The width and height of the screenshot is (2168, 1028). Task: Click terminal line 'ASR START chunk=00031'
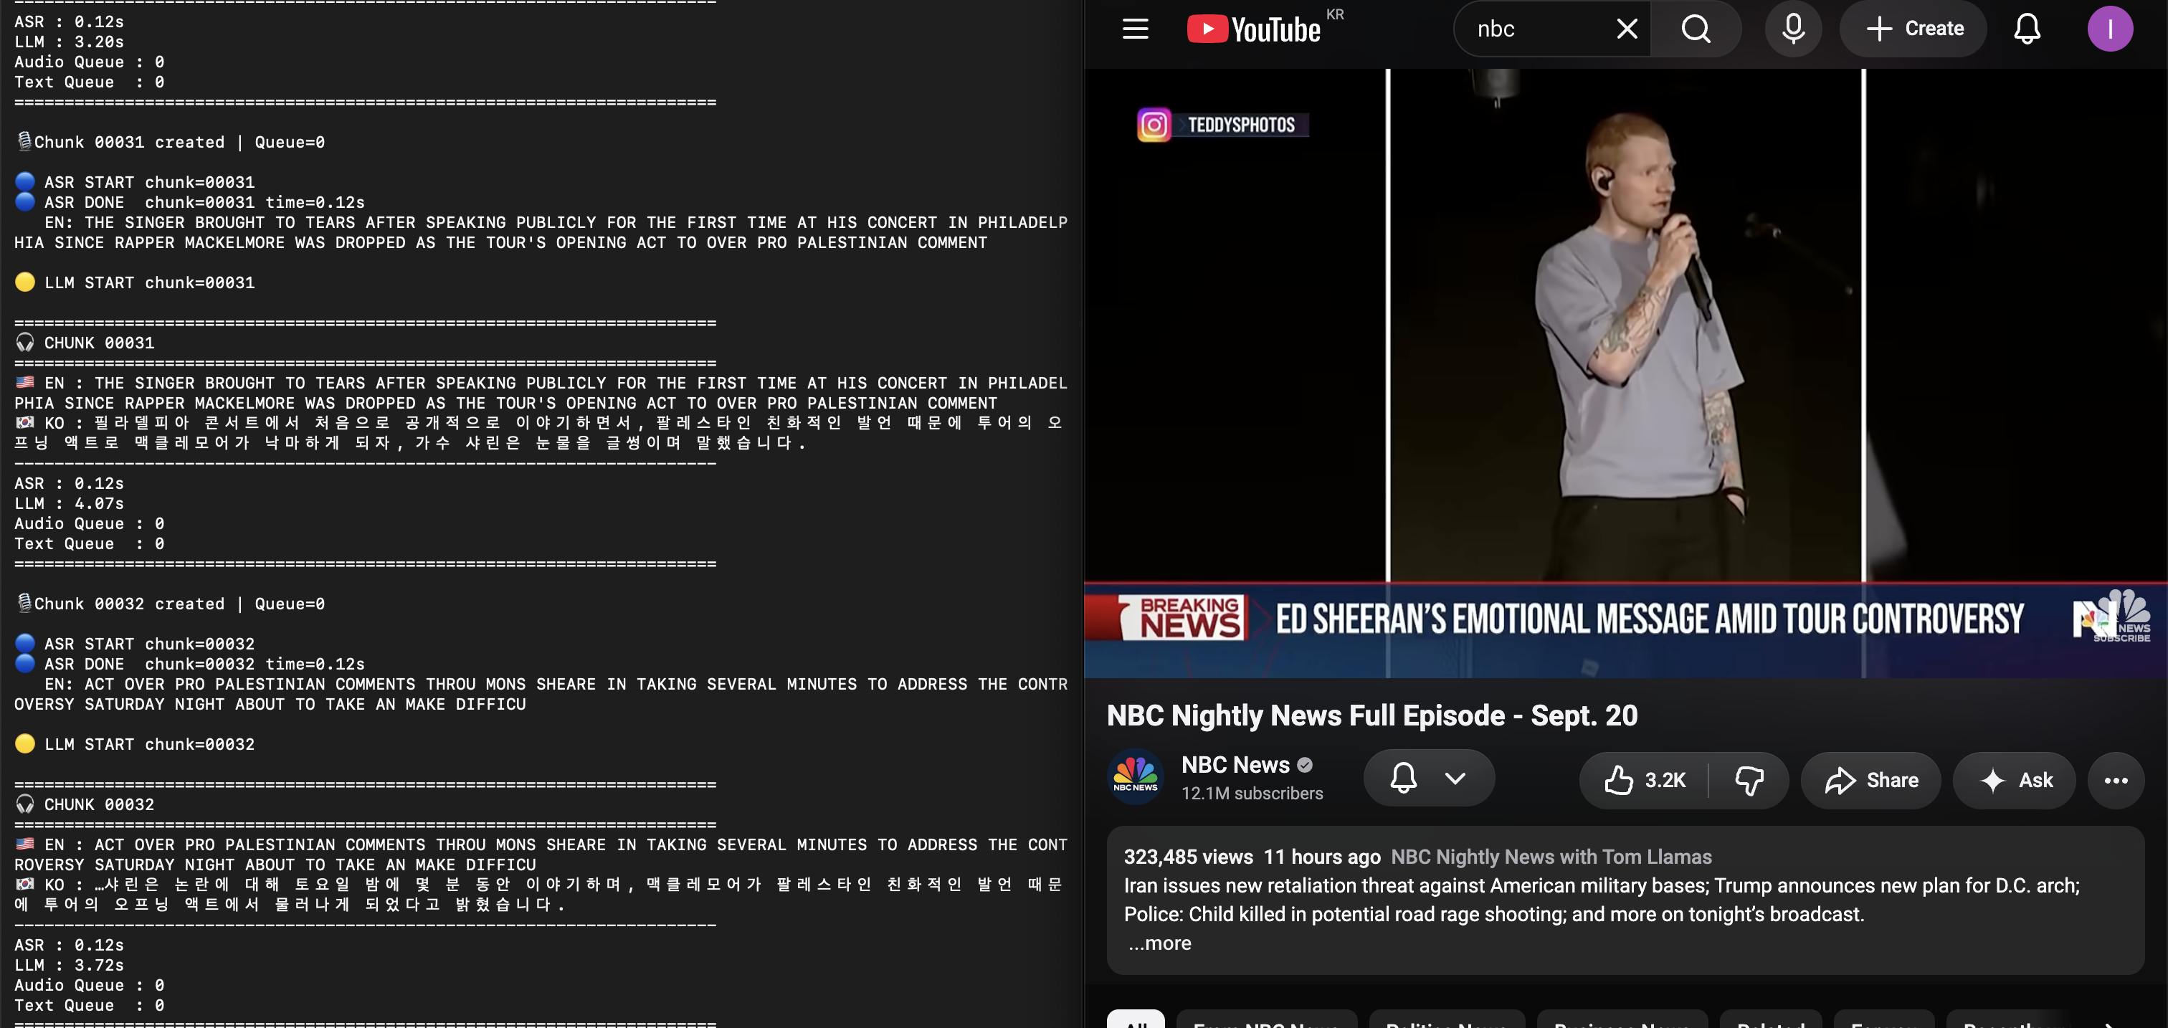pyautogui.click(x=135, y=181)
